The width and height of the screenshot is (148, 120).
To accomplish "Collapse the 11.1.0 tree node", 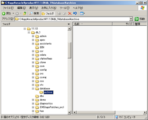I will tap(25, 29).
